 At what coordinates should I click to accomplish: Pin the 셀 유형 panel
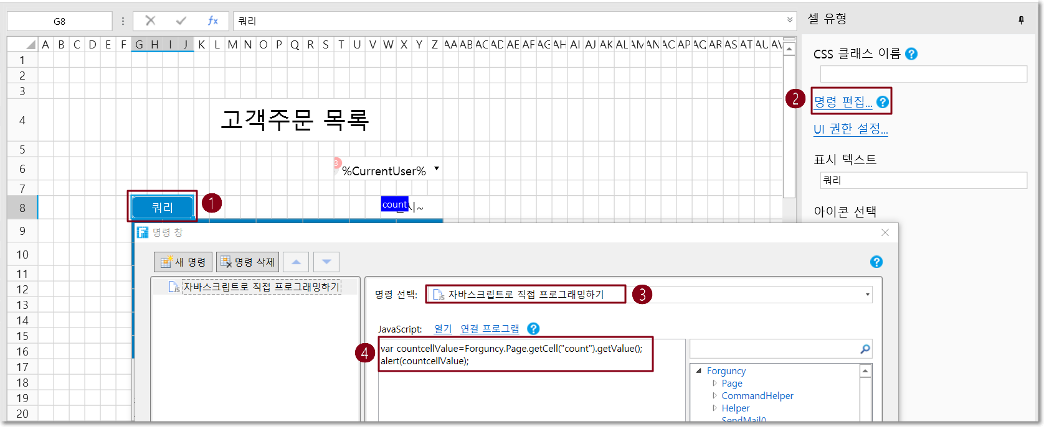[1021, 20]
